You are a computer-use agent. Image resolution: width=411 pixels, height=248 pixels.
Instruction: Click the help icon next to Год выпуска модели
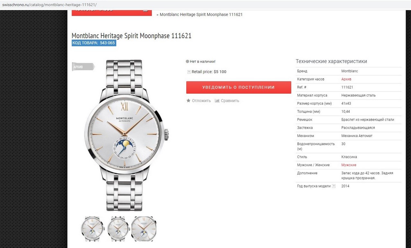pos(334,186)
